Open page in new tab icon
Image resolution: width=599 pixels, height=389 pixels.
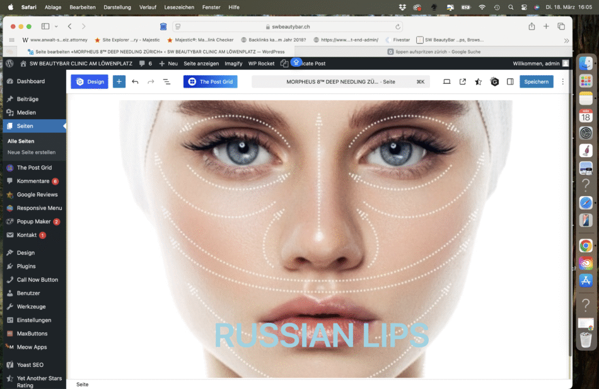point(463,82)
